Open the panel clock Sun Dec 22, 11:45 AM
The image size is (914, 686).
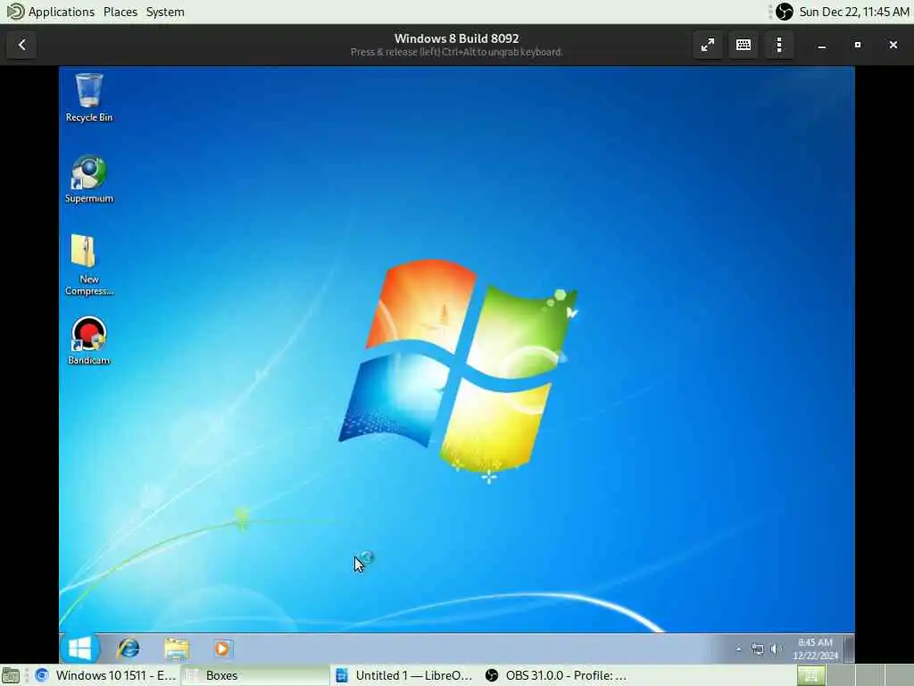click(x=854, y=12)
